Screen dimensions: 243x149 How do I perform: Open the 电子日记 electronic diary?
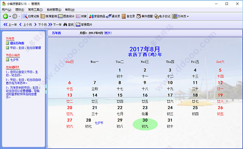[x=162, y=16]
